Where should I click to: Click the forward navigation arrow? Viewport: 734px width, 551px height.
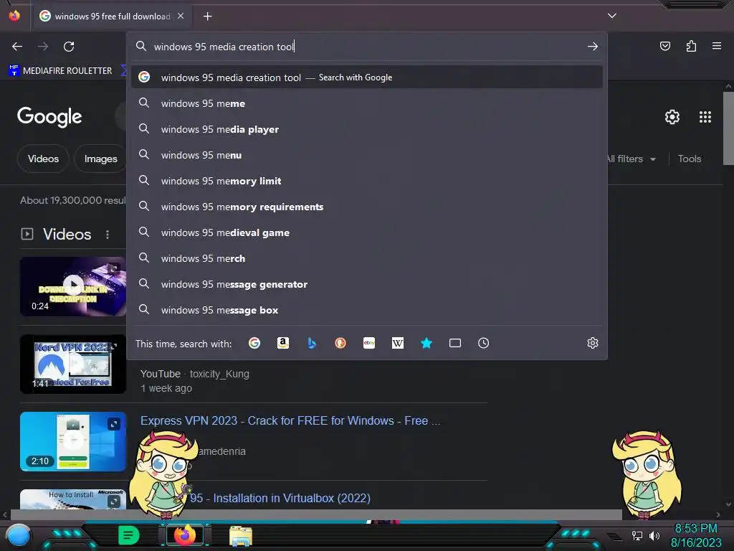pos(43,47)
